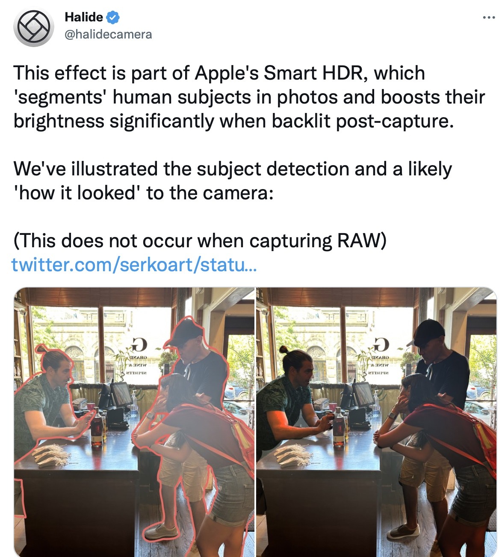Click the "We've illustrated the subject detection" paragraph
The image size is (502, 557).
click(233, 181)
